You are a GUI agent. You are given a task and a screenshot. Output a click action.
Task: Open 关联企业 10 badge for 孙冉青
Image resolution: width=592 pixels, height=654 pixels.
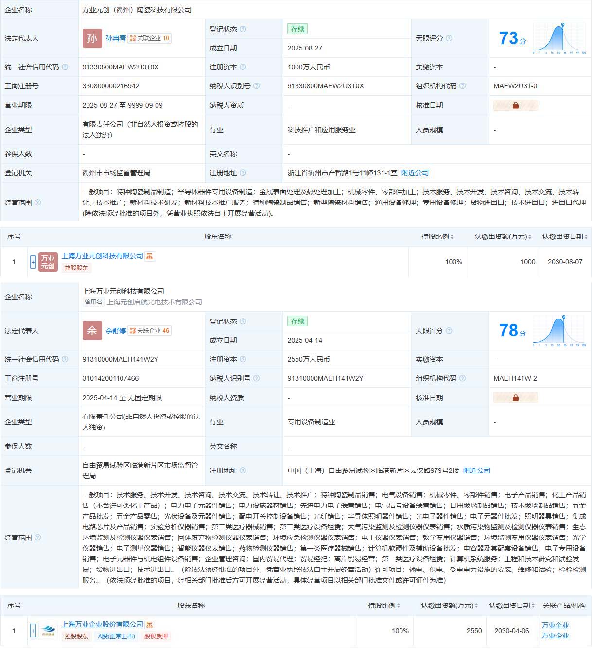click(149, 38)
